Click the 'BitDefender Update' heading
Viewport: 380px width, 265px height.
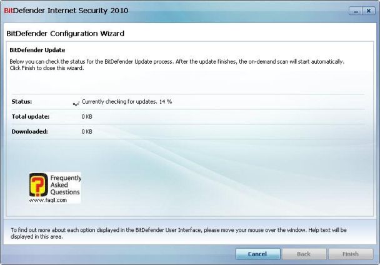click(x=37, y=50)
